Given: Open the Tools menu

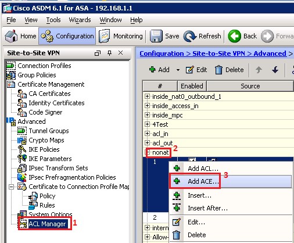Looking at the screenshot, I should (x=53, y=20).
